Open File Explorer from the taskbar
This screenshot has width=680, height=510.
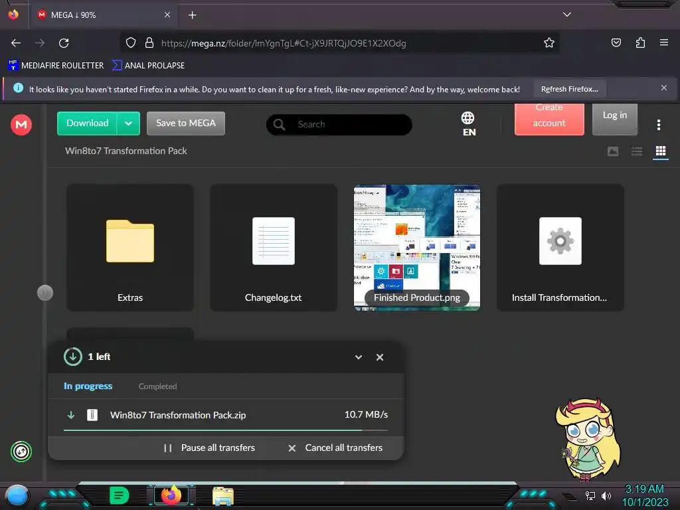(x=223, y=496)
